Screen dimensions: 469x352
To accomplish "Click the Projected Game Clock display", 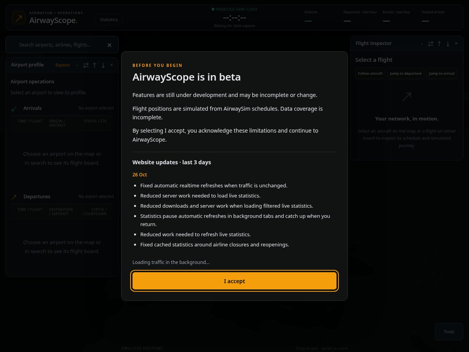I will [234, 18].
